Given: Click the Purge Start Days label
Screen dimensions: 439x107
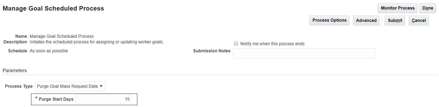Looking at the screenshot, I should point(56,99).
